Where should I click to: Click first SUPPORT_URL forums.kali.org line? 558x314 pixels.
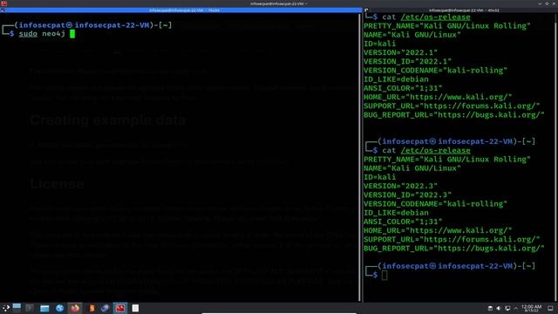(x=452, y=106)
